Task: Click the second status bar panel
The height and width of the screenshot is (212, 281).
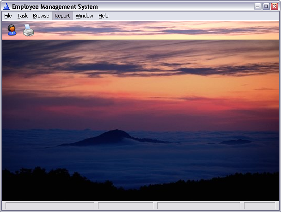Action: pyautogui.click(x=125, y=206)
